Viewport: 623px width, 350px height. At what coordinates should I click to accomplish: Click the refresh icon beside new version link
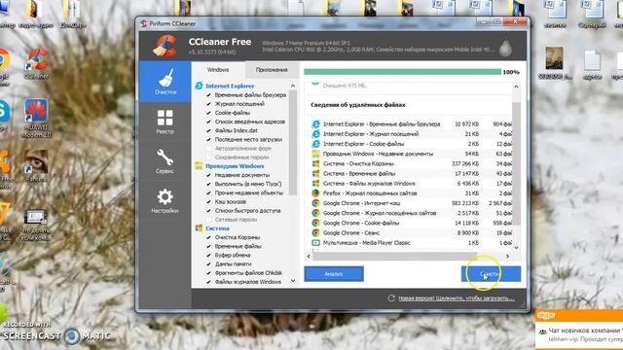tap(391, 297)
